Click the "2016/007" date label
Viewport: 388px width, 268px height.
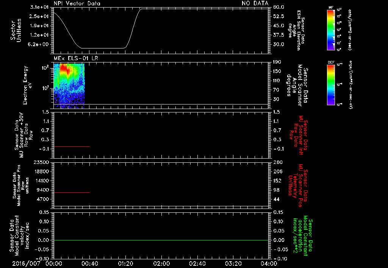pos(26,263)
